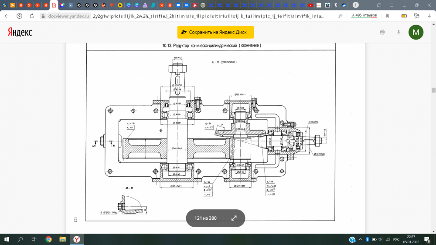This screenshot has height=245, width=436.
Task: Open the 495 отзывов site reviews
Action: click(366, 16)
